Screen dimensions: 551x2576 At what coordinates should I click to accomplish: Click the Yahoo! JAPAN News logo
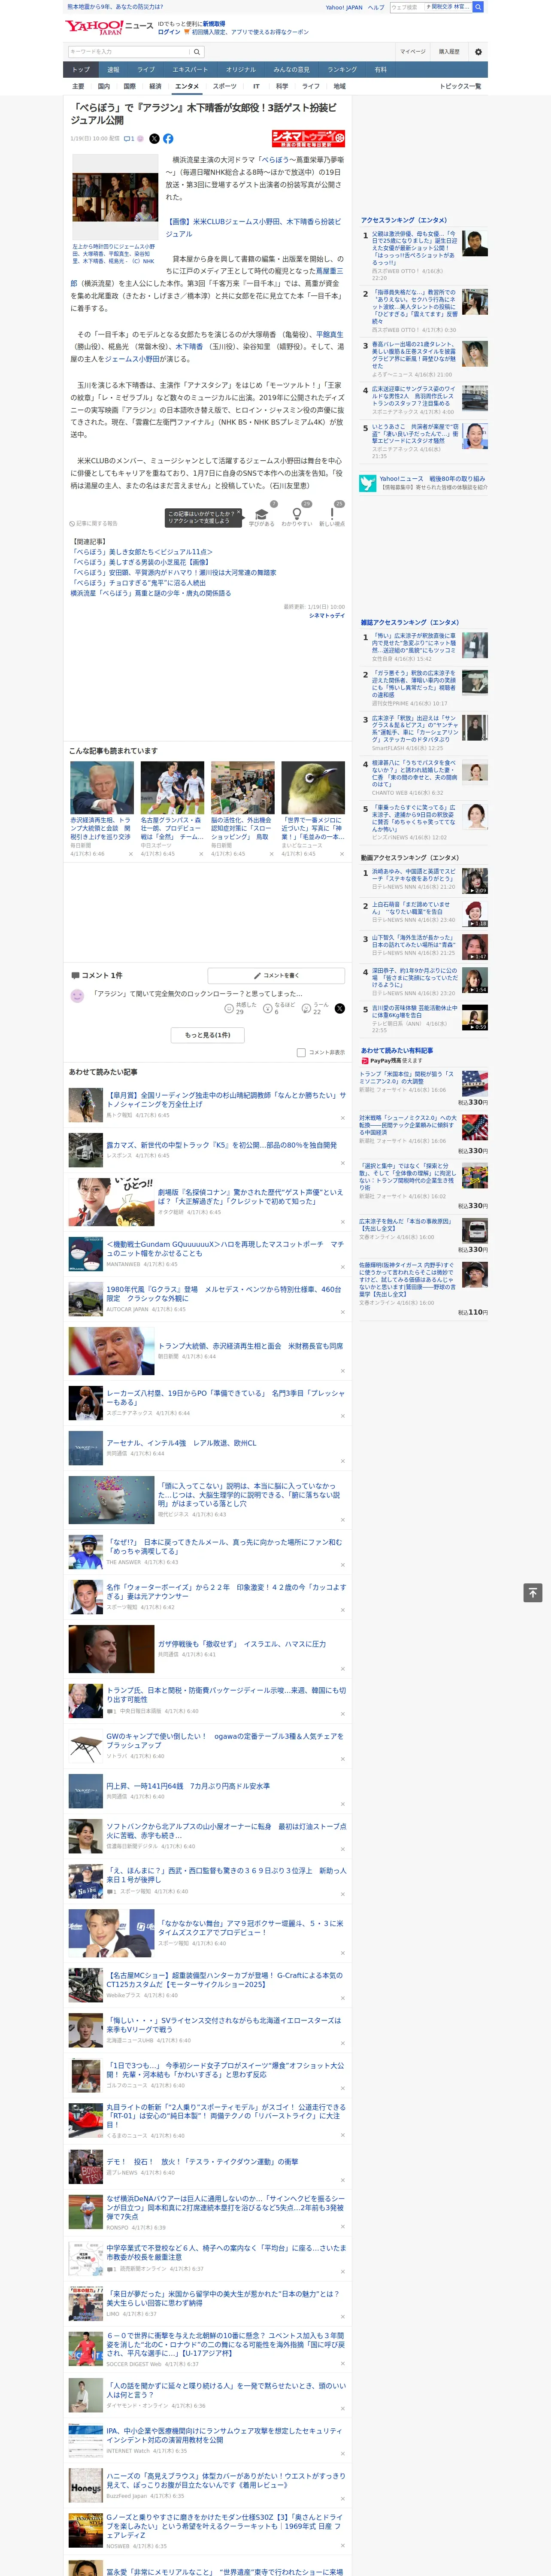click(x=109, y=27)
